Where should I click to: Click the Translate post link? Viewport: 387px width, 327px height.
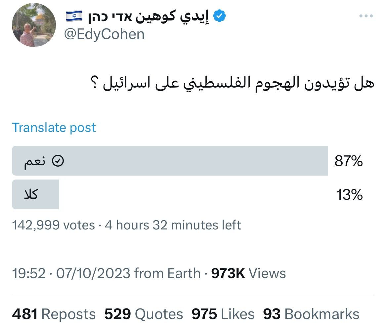point(54,128)
